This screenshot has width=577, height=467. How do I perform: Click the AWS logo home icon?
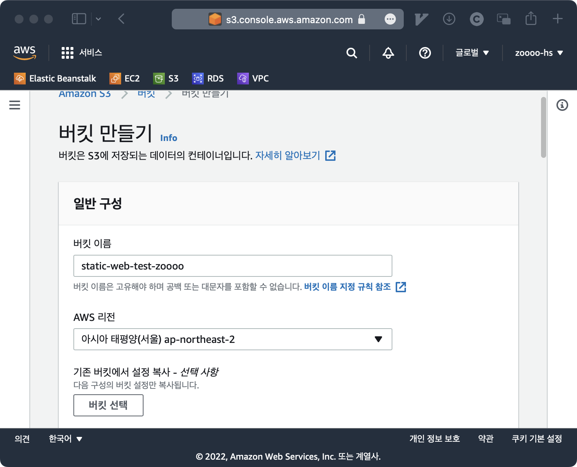point(25,53)
